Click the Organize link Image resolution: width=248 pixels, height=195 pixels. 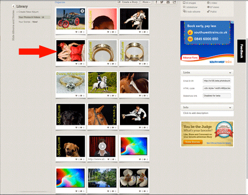point(60,2)
